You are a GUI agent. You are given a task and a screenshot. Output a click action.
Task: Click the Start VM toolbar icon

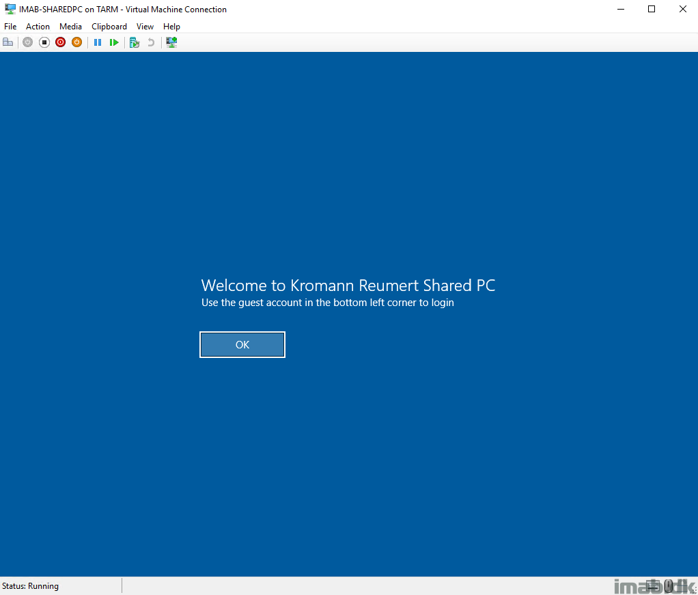[x=27, y=42]
